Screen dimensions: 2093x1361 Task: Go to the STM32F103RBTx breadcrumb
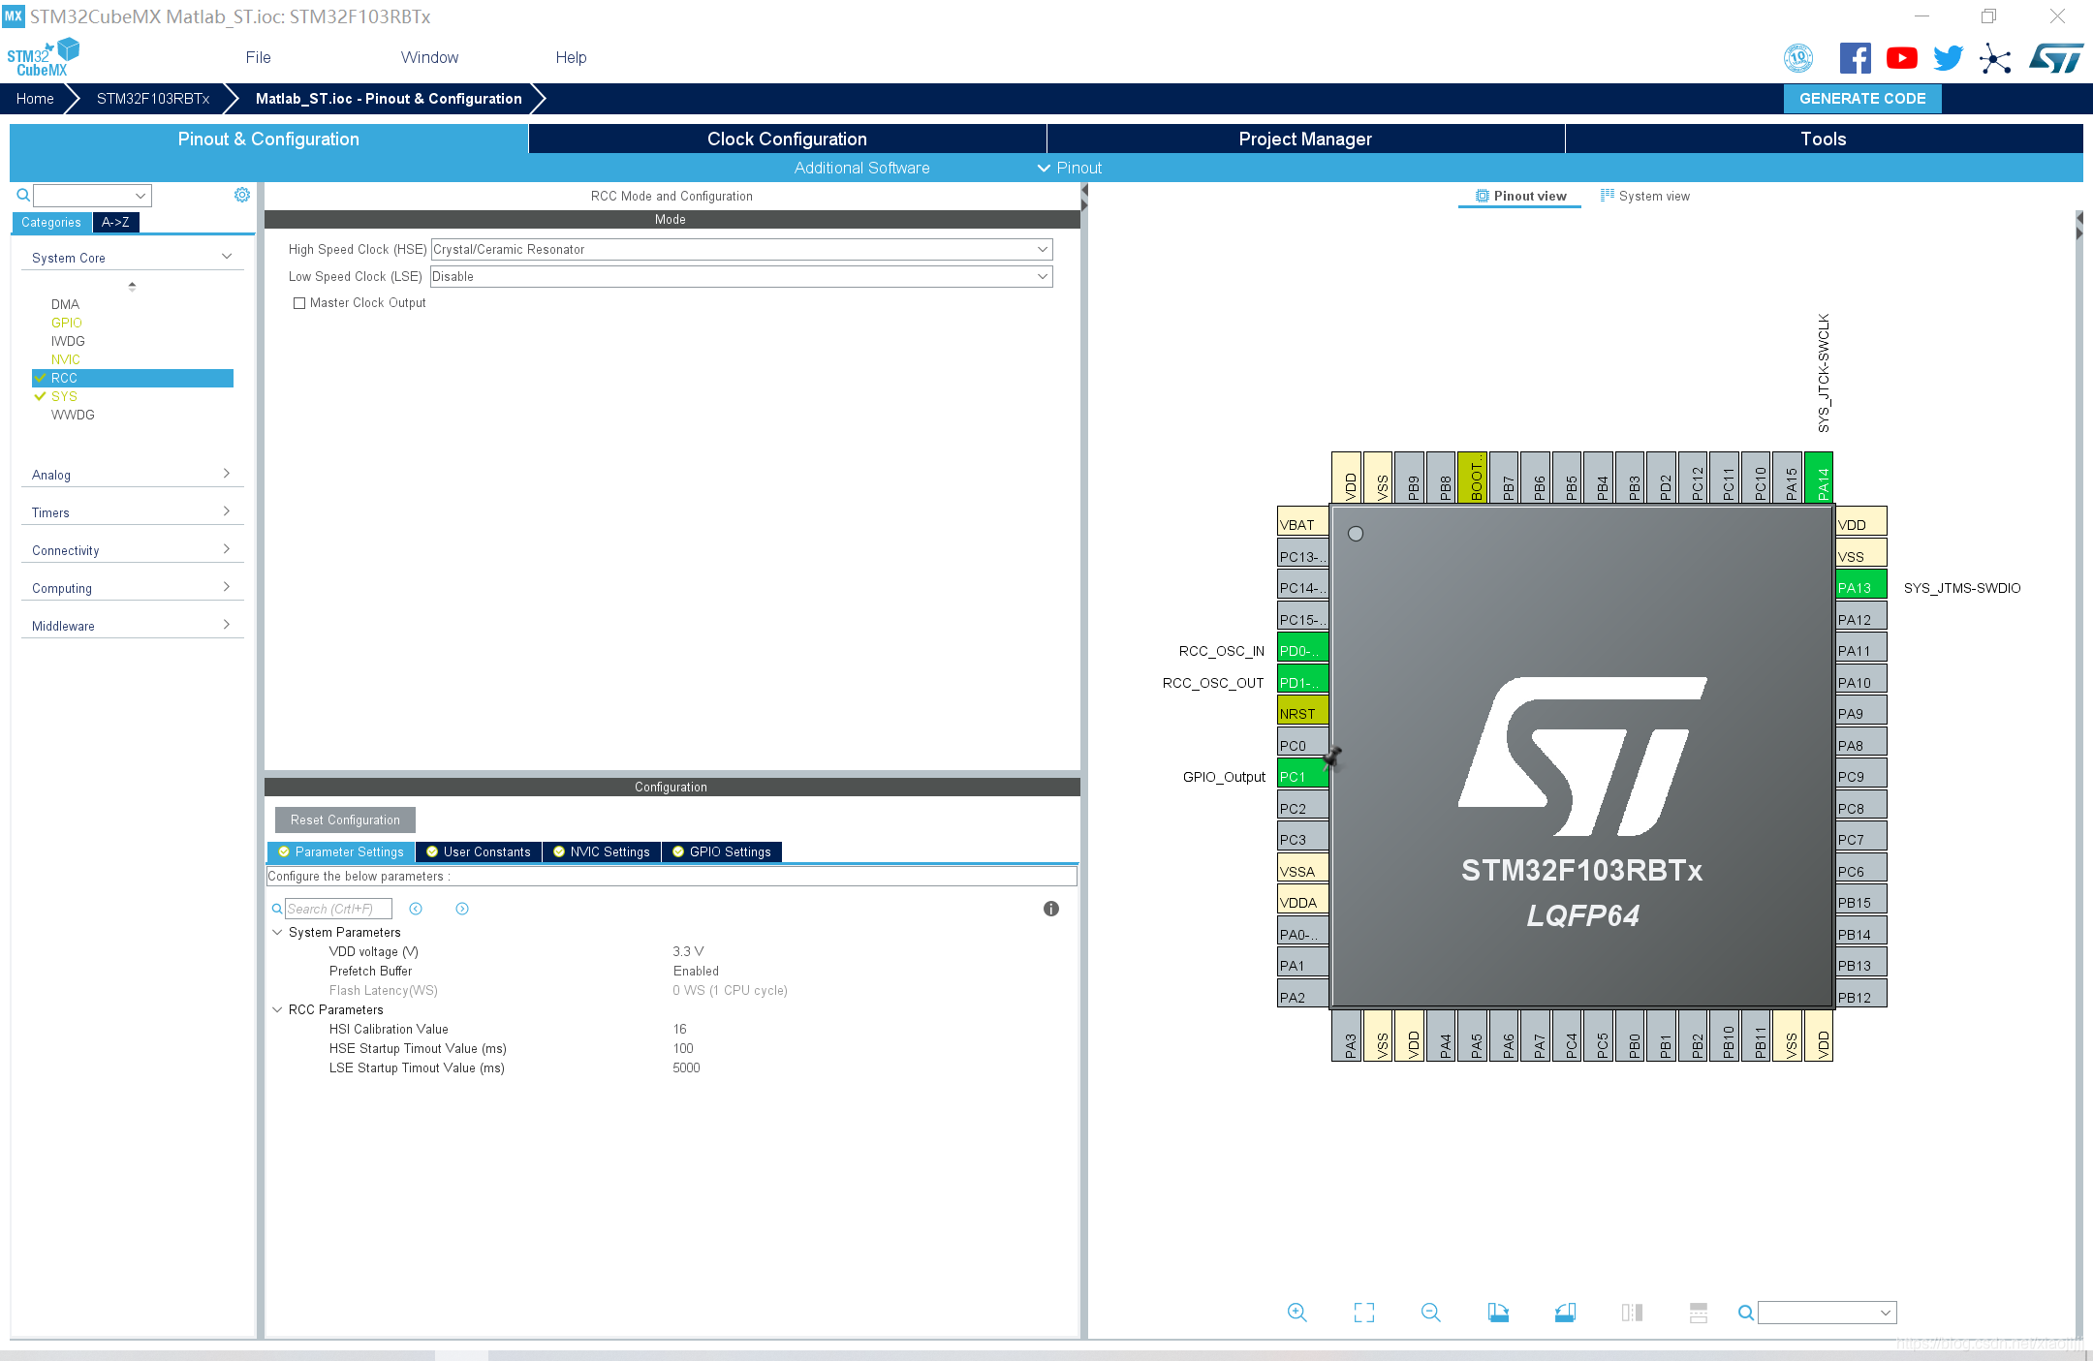point(153,98)
